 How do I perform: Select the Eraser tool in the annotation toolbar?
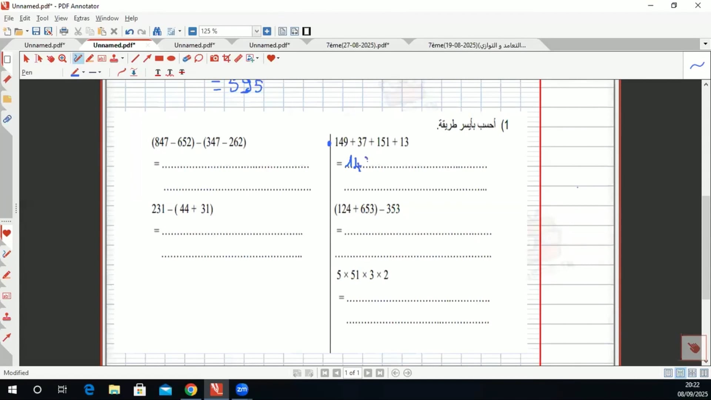pyautogui.click(x=187, y=59)
